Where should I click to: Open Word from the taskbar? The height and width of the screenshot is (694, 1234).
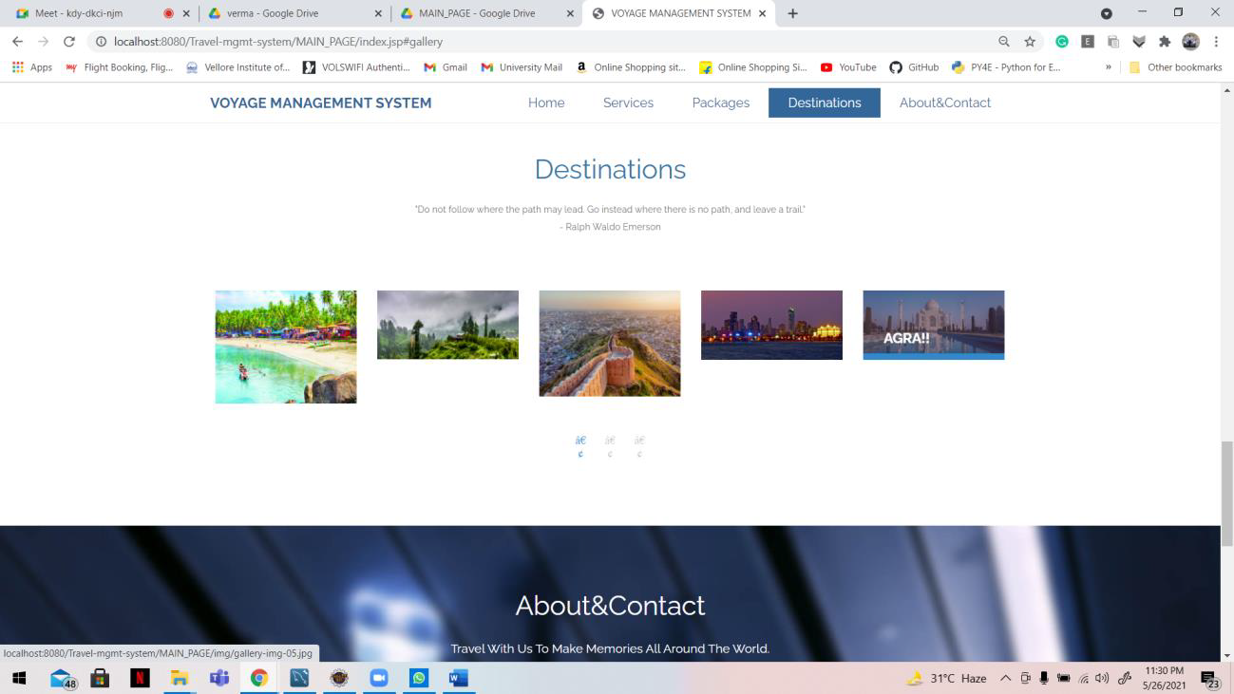459,678
